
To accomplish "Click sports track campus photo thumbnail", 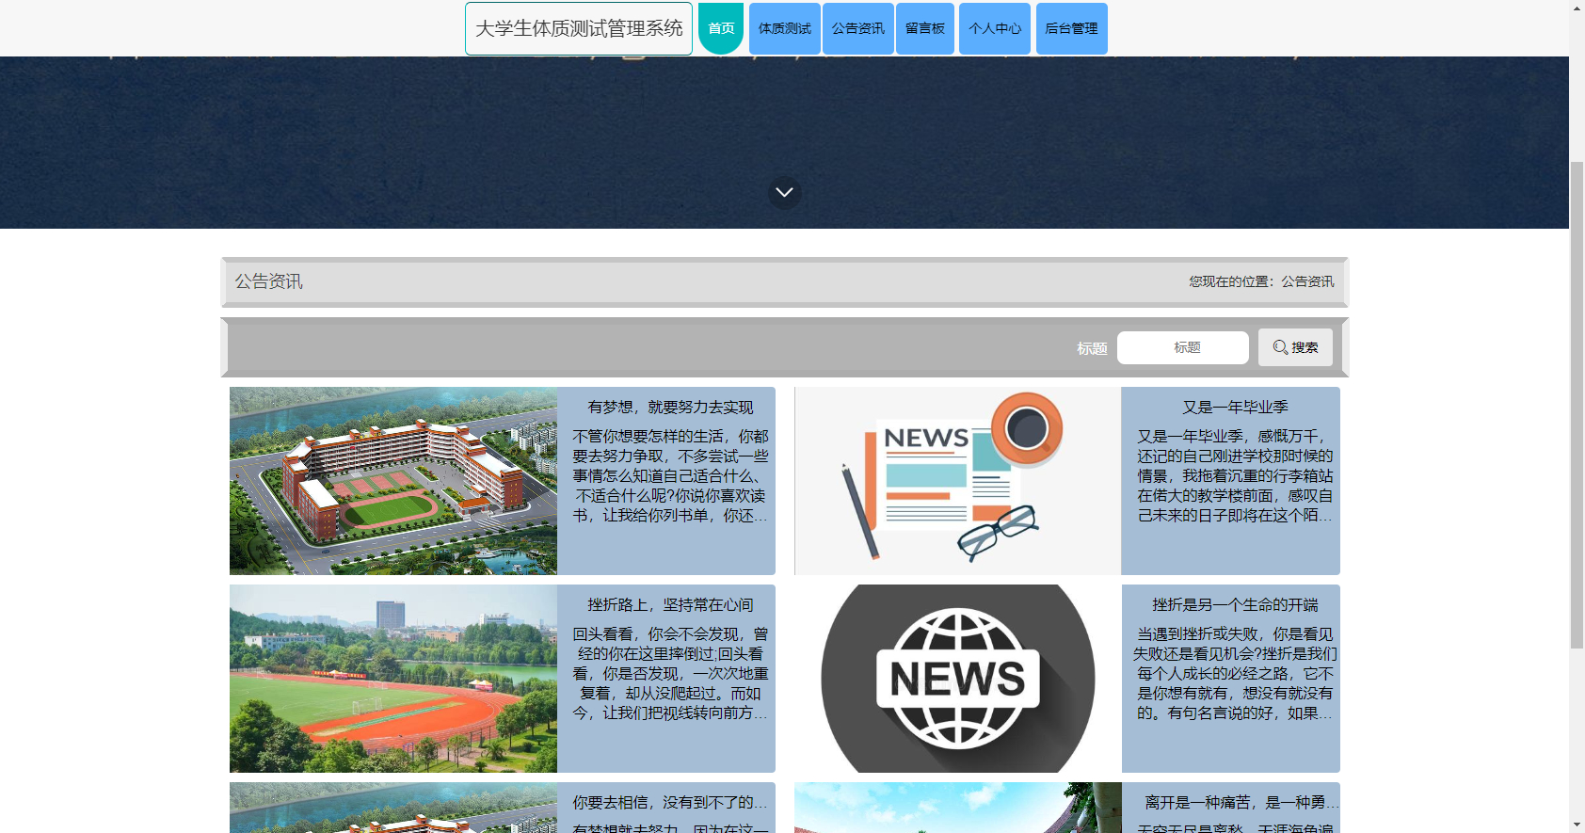I will 393,679.
